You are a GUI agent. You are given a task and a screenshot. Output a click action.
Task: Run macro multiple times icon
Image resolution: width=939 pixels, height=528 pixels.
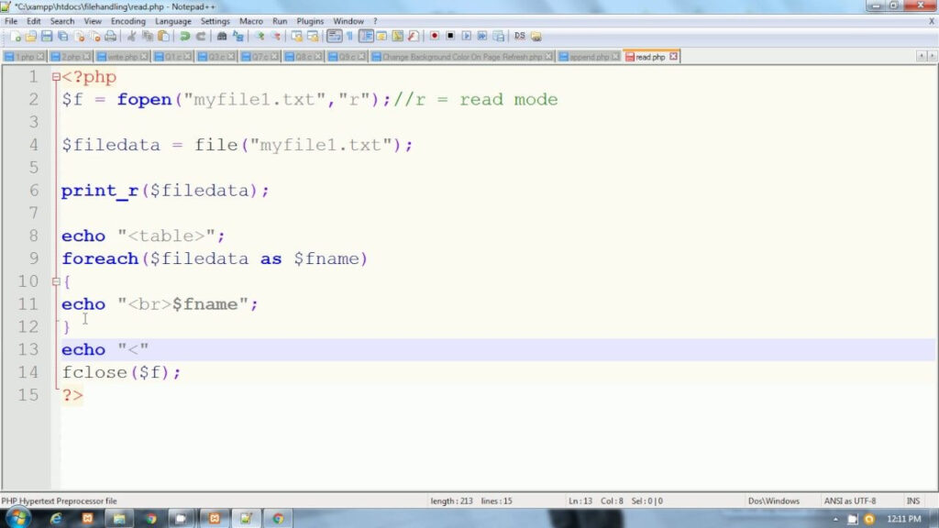pos(482,37)
